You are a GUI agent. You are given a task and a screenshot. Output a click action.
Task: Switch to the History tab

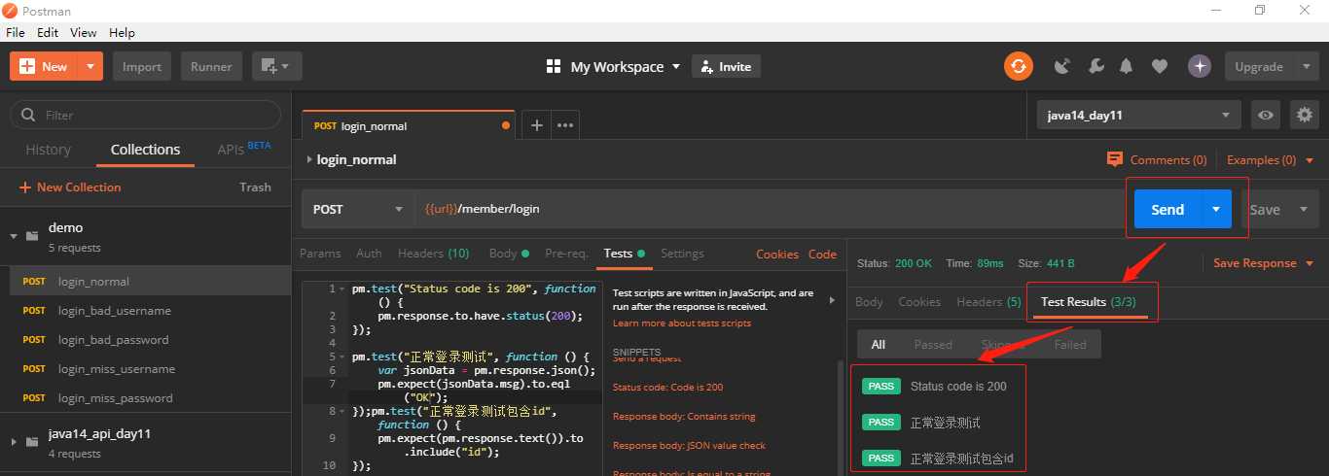click(x=49, y=150)
